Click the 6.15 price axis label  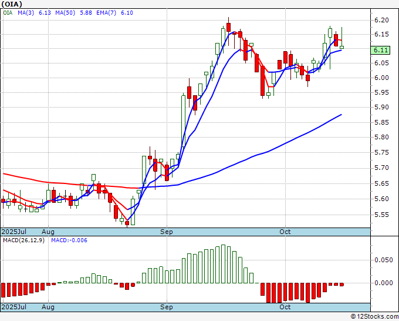click(x=382, y=35)
